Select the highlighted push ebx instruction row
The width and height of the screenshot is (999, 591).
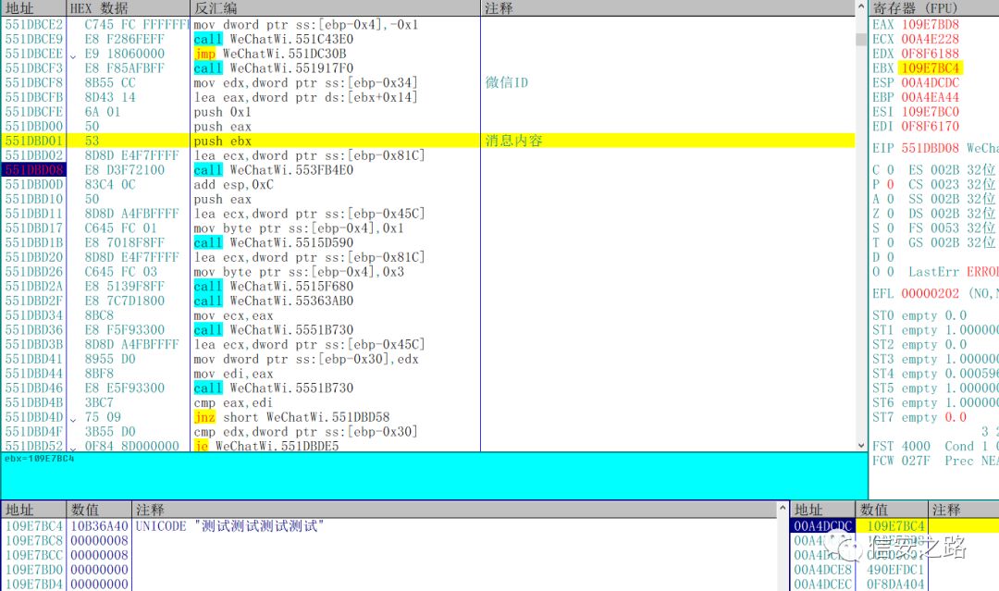[427, 141]
